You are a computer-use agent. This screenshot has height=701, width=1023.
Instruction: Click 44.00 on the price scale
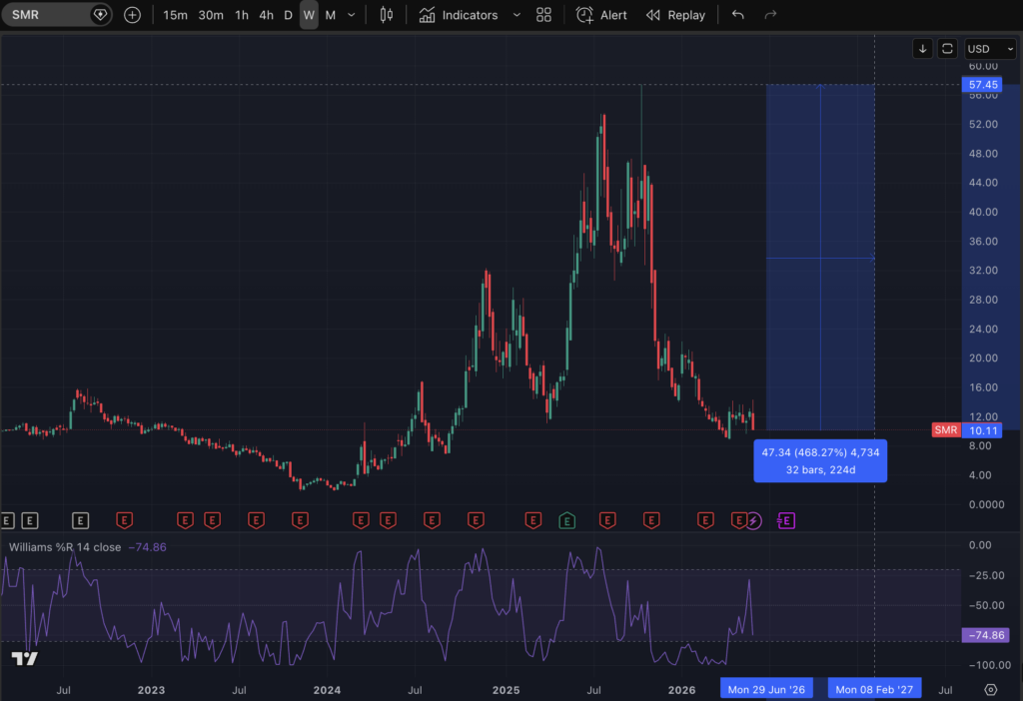983,183
